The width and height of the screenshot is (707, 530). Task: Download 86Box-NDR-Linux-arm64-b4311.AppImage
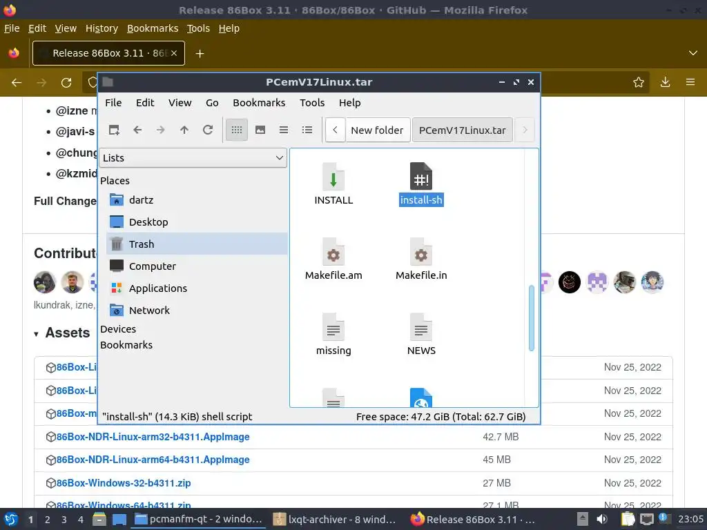coord(153,460)
